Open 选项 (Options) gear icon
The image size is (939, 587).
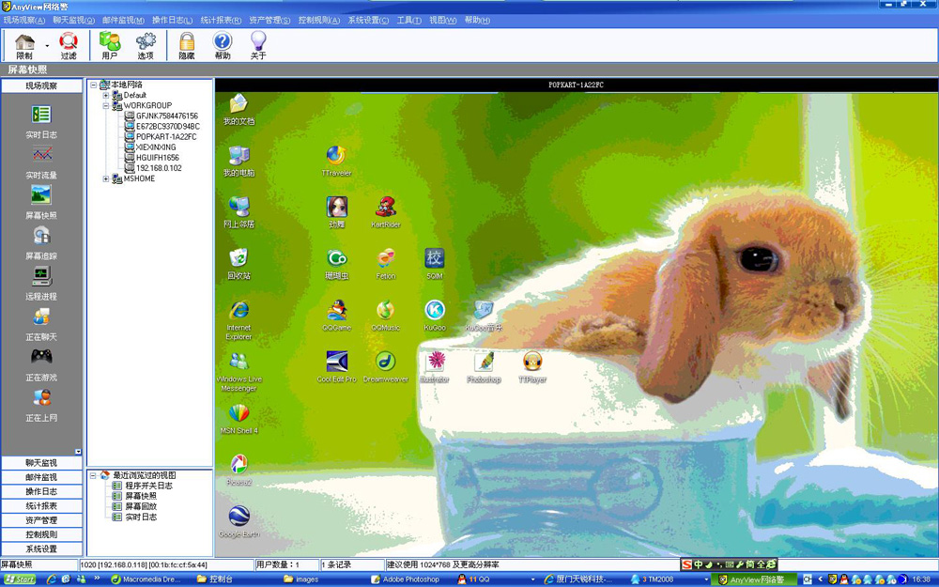pyautogui.click(x=146, y=44)
